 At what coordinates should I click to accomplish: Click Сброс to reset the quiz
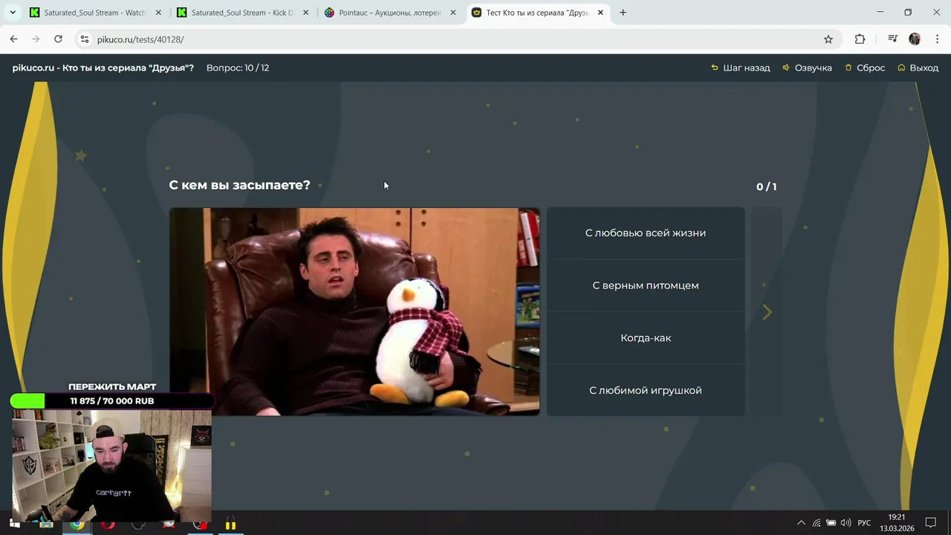[x=865, y=68]
